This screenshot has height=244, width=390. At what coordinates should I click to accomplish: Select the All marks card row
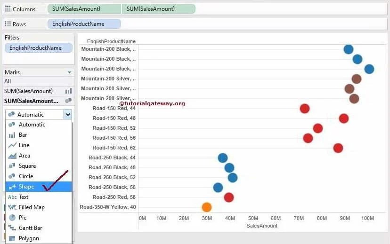tap(38, 81)
